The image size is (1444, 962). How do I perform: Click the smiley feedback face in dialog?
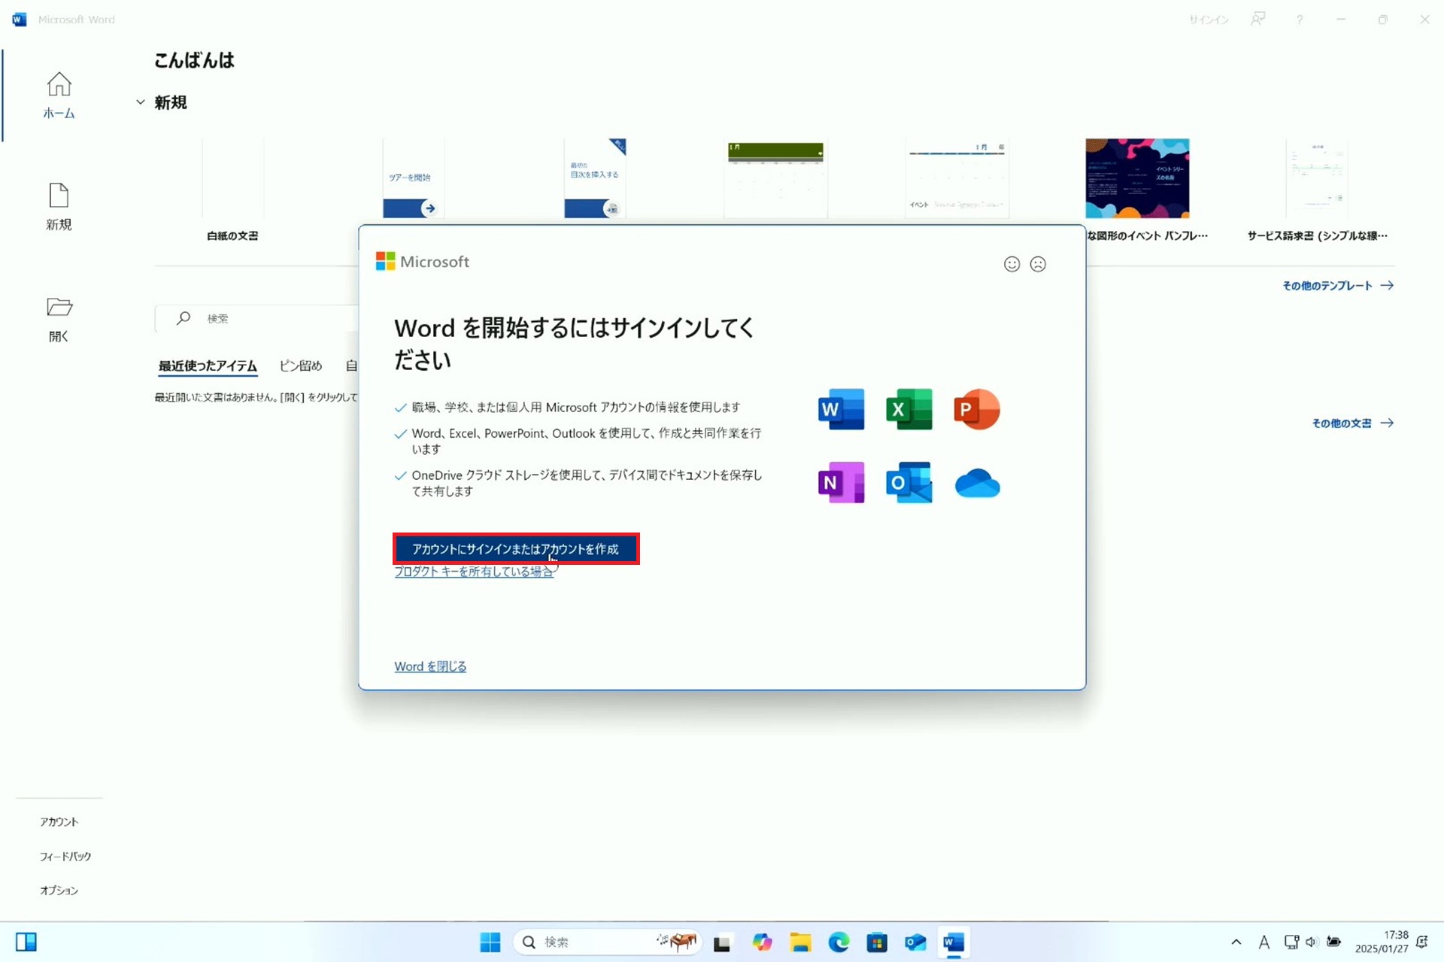pyautogui.click(x=1012, y=264)
